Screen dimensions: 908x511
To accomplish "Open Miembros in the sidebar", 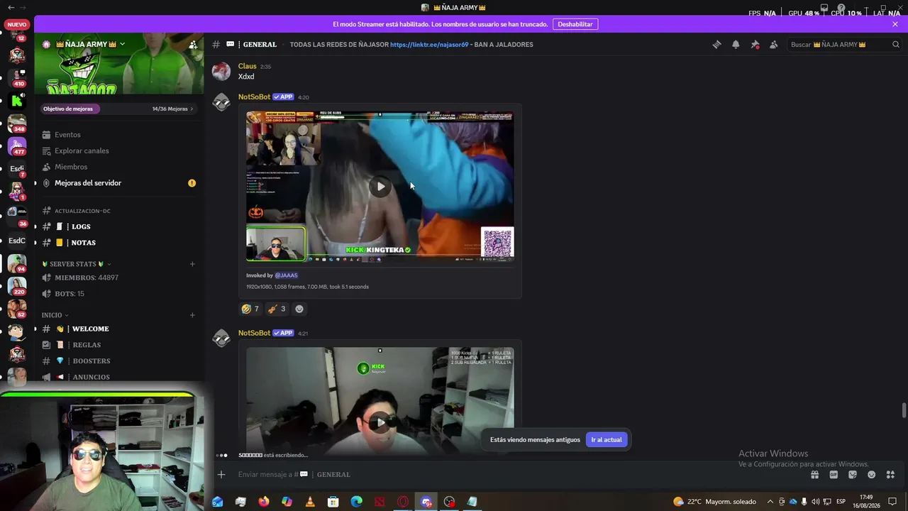I will [119, 167].
